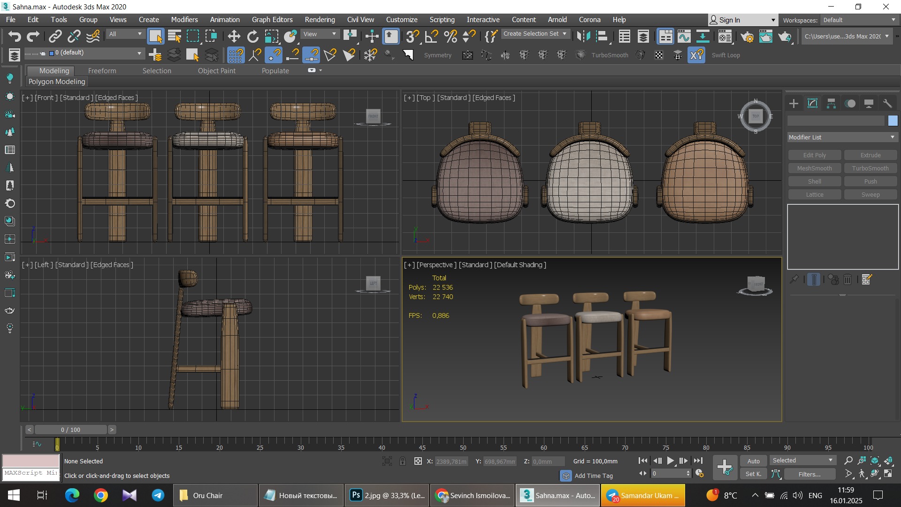901x507 pixels.
Task: Click the Polygon Modeling panel label
Action: [x=57, y=82]
